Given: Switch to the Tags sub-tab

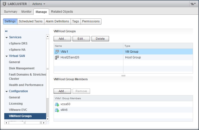Looking at the screenshot, I should pyautogui.click(x=76, y=21).
